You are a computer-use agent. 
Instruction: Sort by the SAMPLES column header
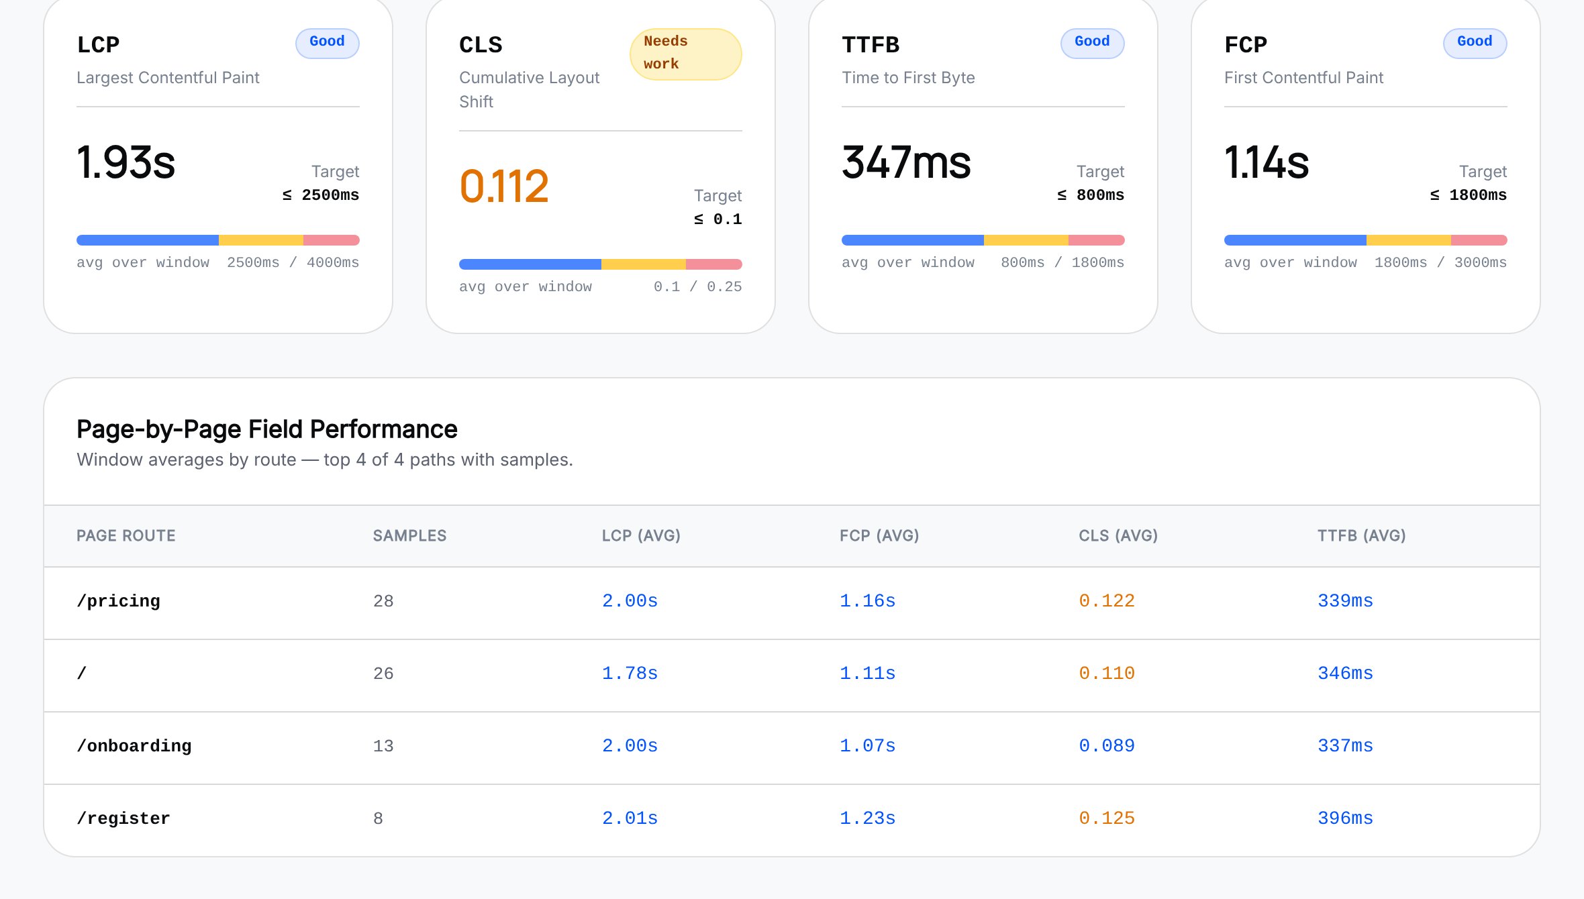410,535
